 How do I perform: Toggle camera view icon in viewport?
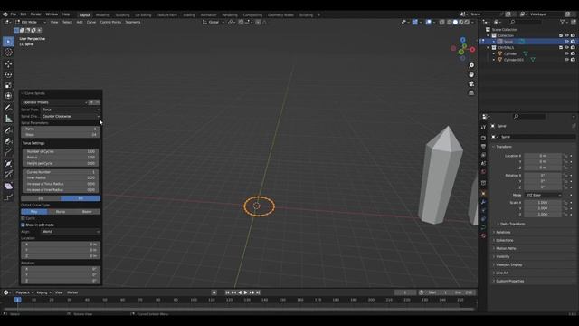point(471,84)
